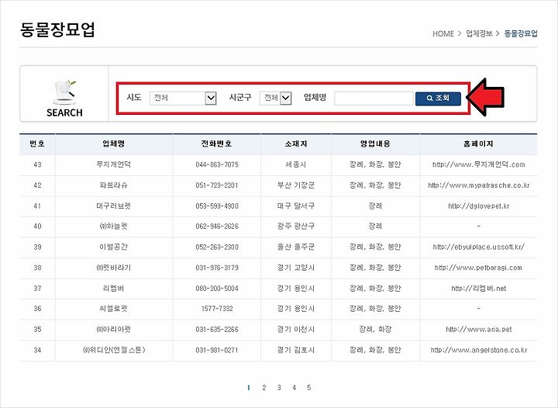Click phone number 031-635-2266
This screenshot has width=558, height=408.
pyautogui.click(x=217, y=330)
